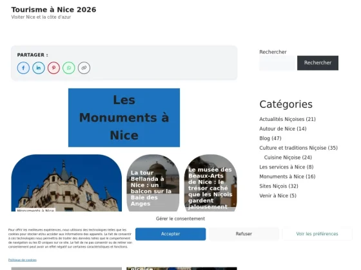
Task: Click the Les Monuments à Nice heading banner
Action: click(x=124, y=118)
